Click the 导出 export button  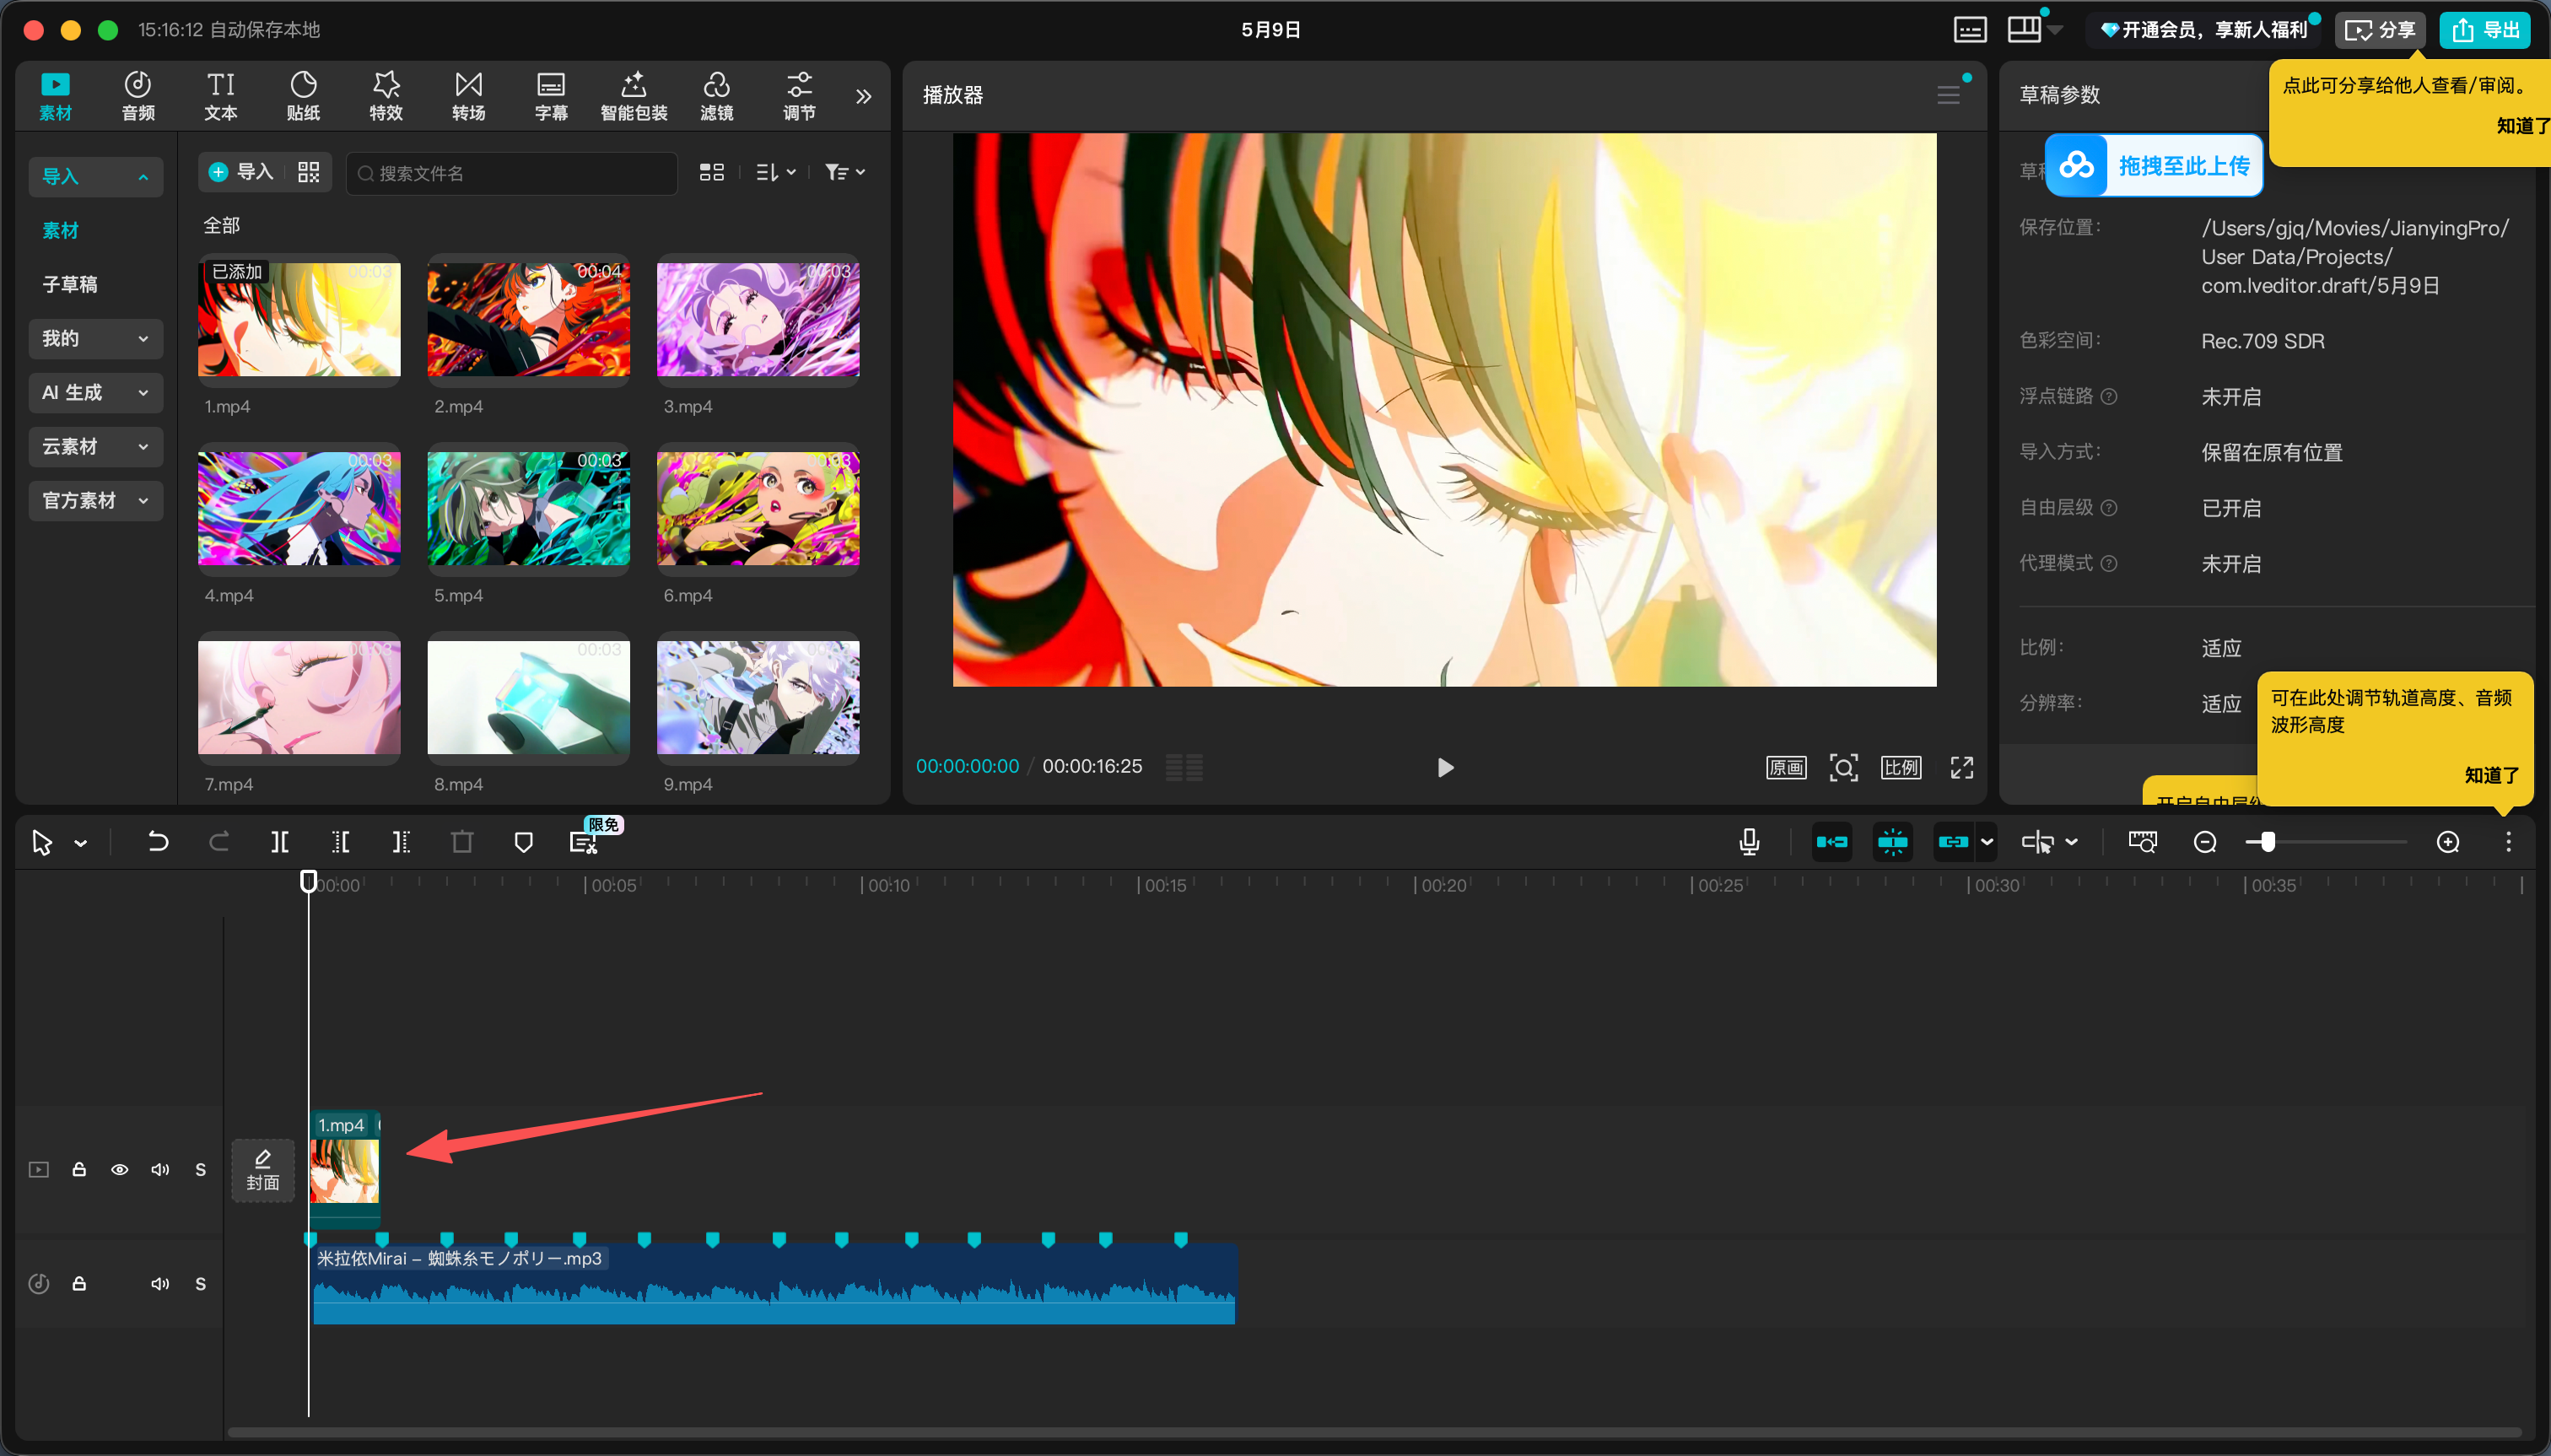tap(2485, 30)
